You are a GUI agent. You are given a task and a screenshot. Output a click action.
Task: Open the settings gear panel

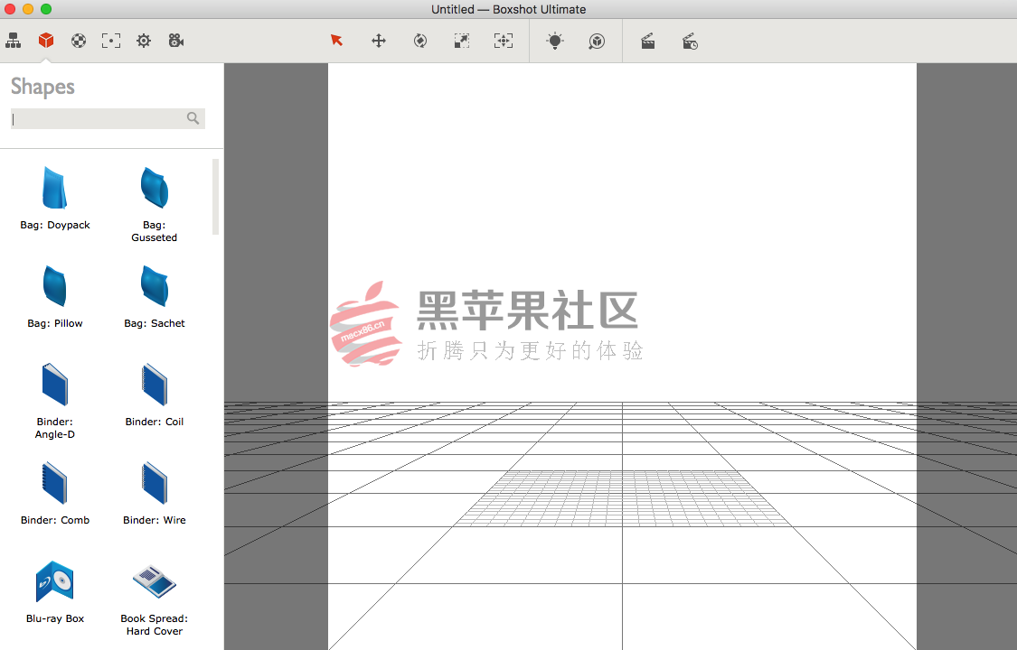coord(144,41)
